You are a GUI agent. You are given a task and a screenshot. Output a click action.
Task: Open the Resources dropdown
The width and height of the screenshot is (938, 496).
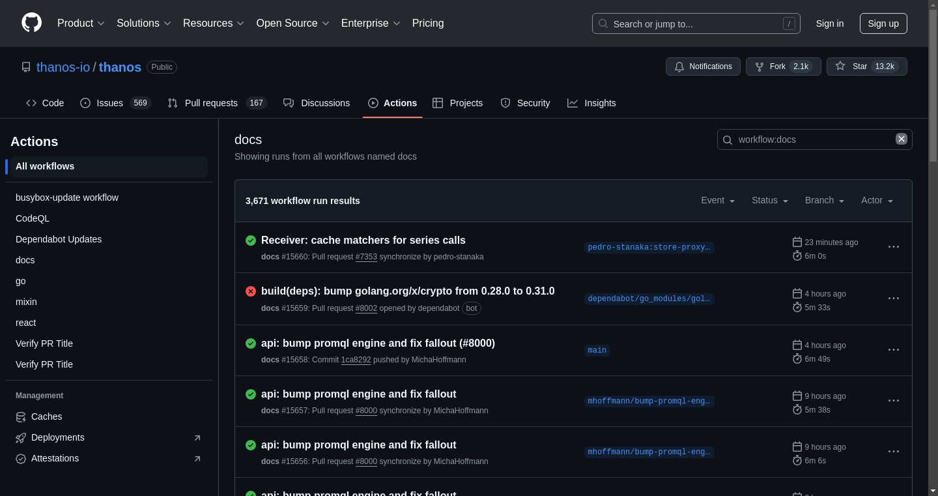pyautogui.click(x=214, y=23)
